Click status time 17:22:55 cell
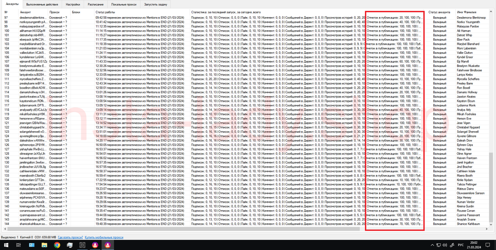This screenshot has height=250, width=496. click(x=101, y=180)
